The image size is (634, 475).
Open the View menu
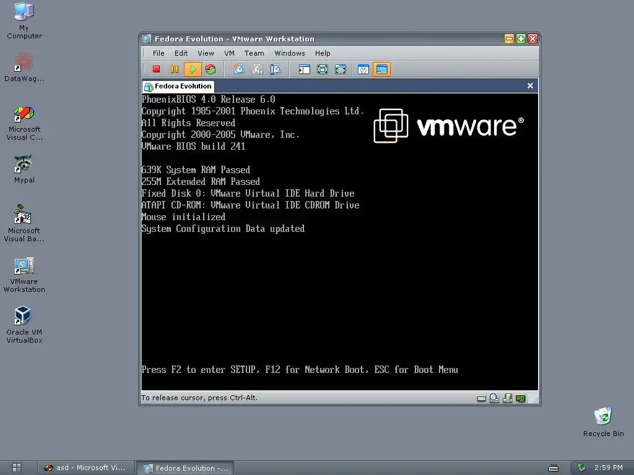tap(206, 53)
